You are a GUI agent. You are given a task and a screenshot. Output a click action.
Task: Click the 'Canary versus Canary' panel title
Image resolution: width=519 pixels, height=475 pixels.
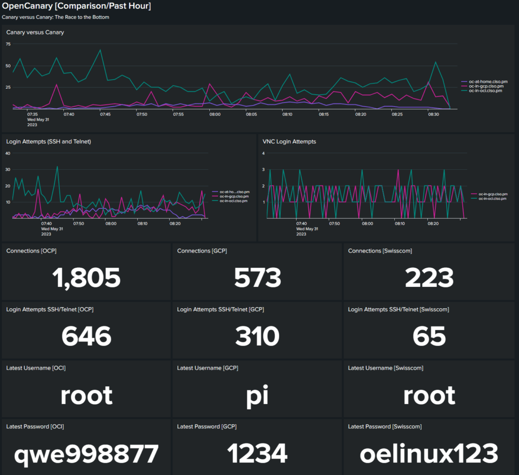click(x=35, y=32)
